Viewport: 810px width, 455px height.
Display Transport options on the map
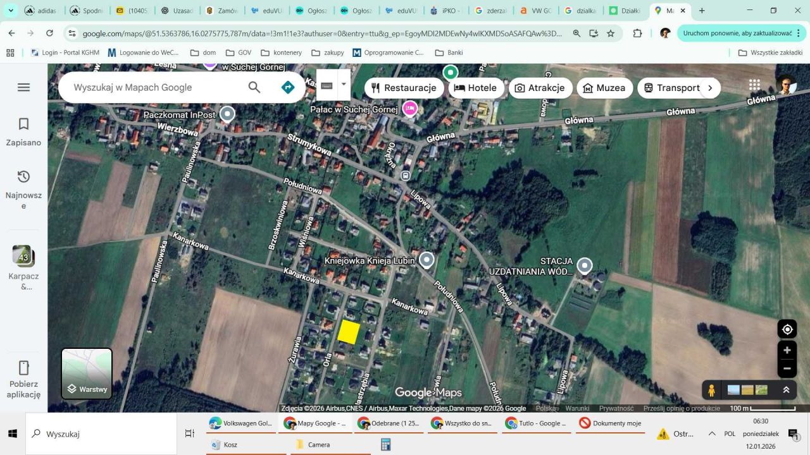pyautogui.click(x=672, y=88)
